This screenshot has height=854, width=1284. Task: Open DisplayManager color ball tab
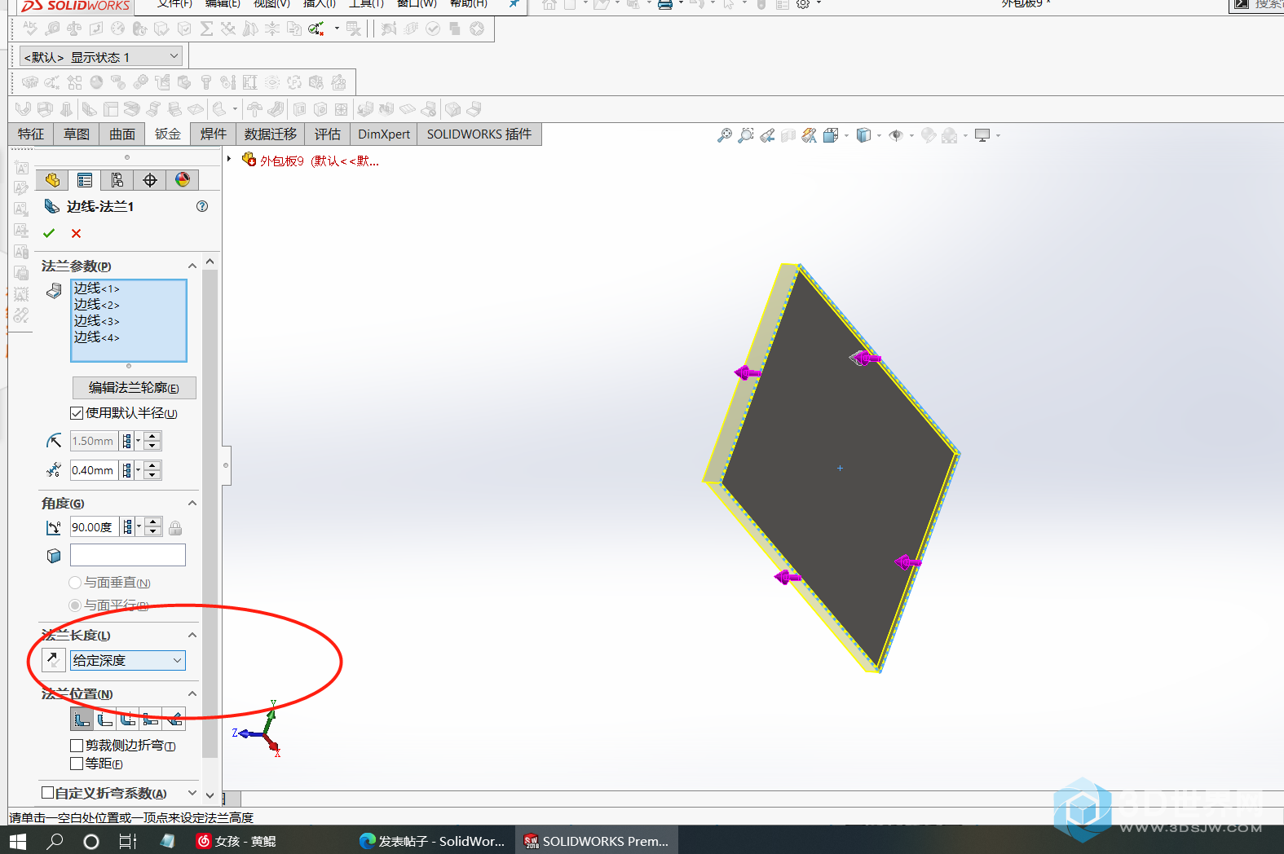[183, 180]
